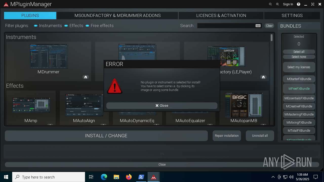This screenshot has height=182, width=324.
Task: Open LICENCES & ACTIVATION tab
Action: [221, 15]
